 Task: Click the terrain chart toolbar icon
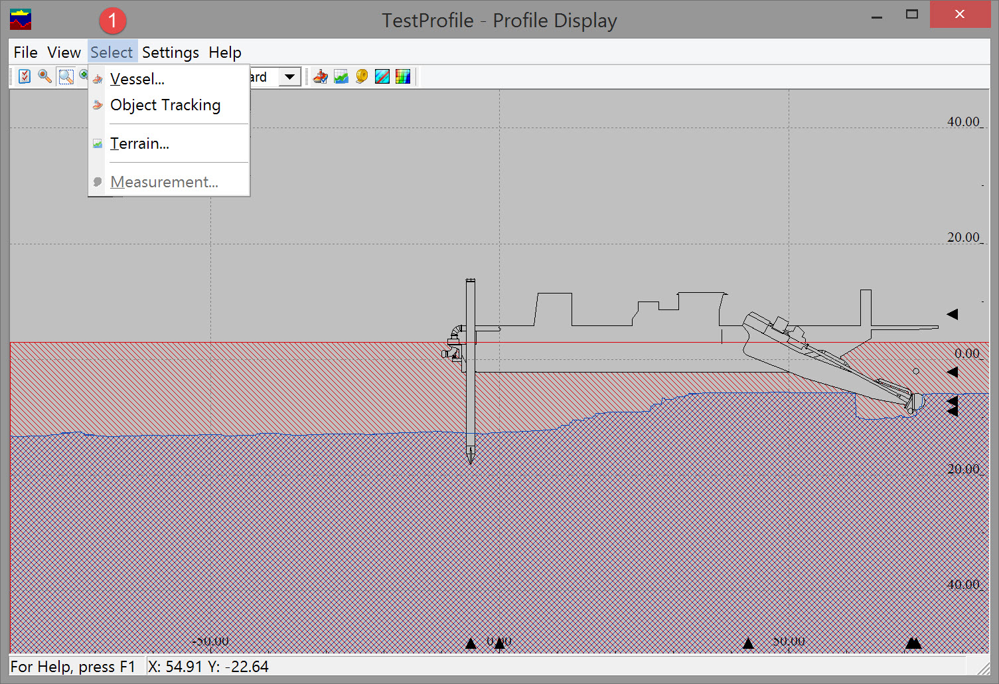[x=341, y=77]
